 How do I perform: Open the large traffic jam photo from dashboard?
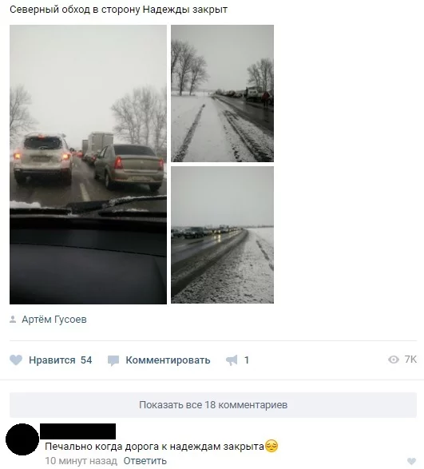pos(88,165)
